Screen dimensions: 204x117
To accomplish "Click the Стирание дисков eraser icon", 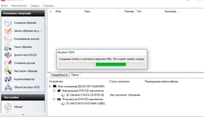I will click(x=8, y=63).
